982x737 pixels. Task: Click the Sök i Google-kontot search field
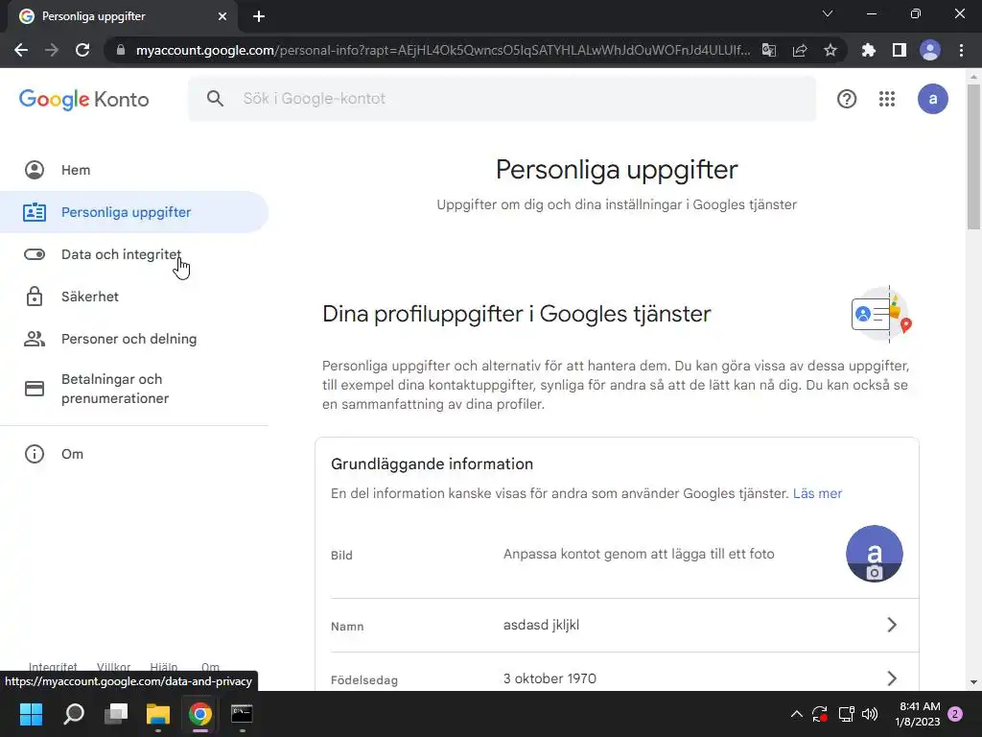(502, 99)
